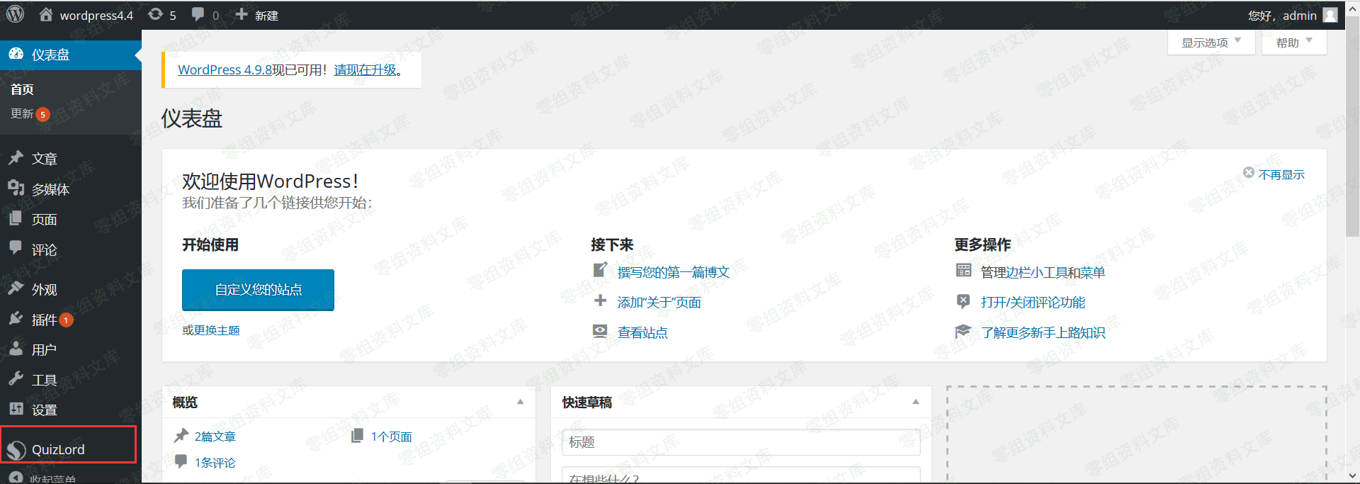Expand the 帮助 help dropdown
The height and width of the screenshot is (484, 1360).
[x=1293, y=43]
